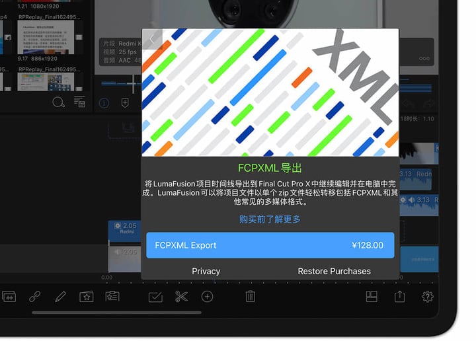The height and width of the screenshot is (341, 476).
Task: Mute the 3.13 audio clip via its speaker icon
Action: (x=412, y=200)
